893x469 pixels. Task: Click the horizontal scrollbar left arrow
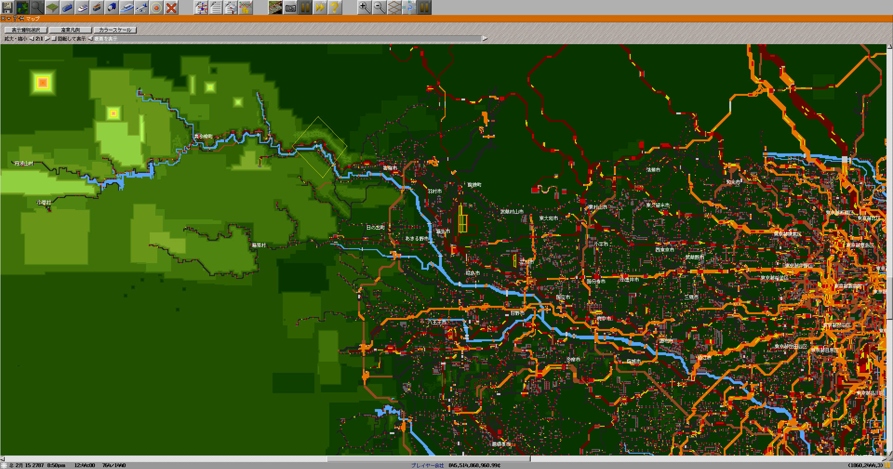pyautogui.click(x=3, y=459)
